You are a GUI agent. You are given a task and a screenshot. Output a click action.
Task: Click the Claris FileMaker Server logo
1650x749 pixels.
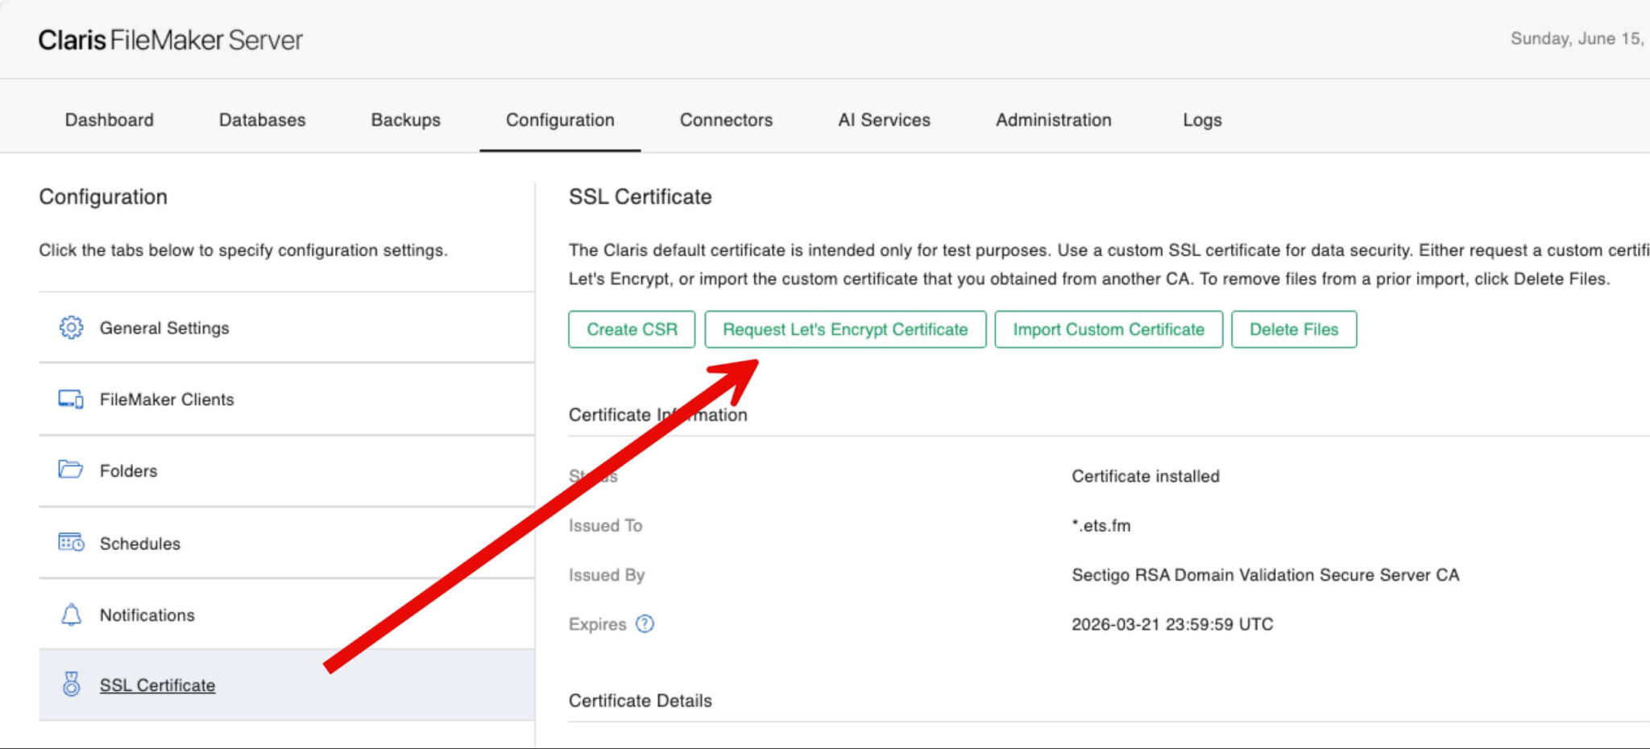169,39
